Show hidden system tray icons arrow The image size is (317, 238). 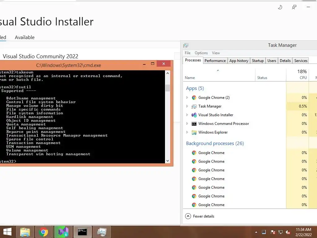click(x=256, y=232)
